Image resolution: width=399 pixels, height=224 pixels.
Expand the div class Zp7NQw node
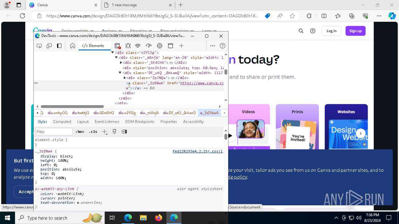pyautogui.click(x=125, y=78)
